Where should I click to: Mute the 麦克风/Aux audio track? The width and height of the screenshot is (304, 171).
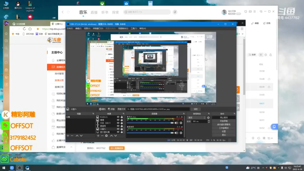click(176, 123)
